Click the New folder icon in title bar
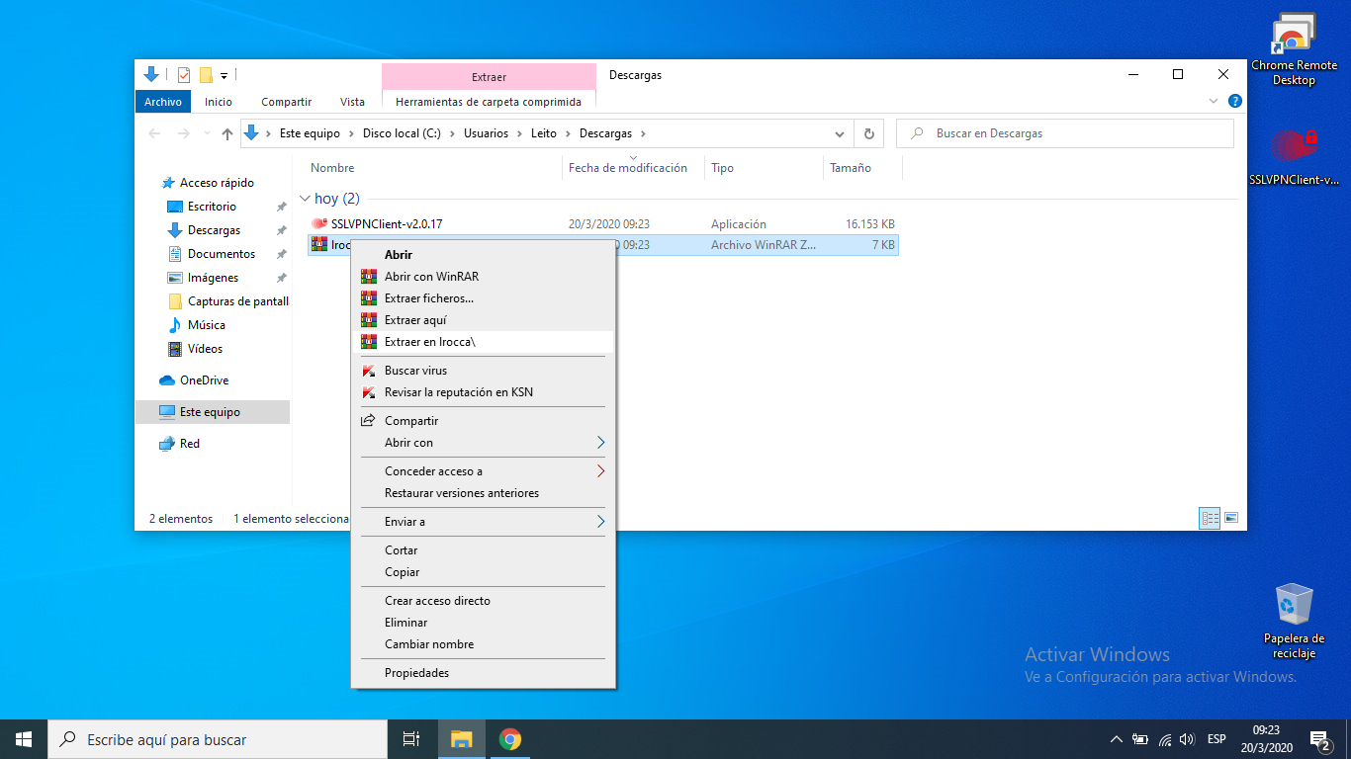1351x759 pixels. tap(206, 75)
